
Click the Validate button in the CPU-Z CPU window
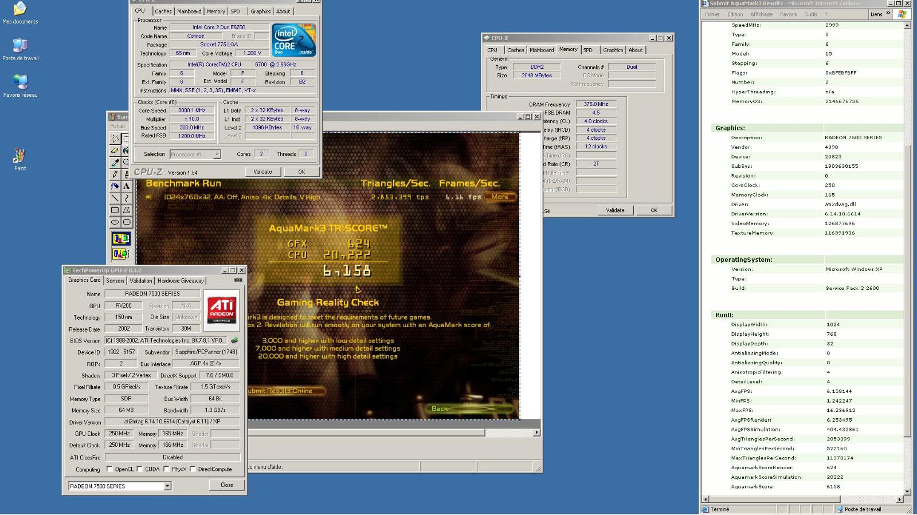pyautogui.click(x=262, y=171)
